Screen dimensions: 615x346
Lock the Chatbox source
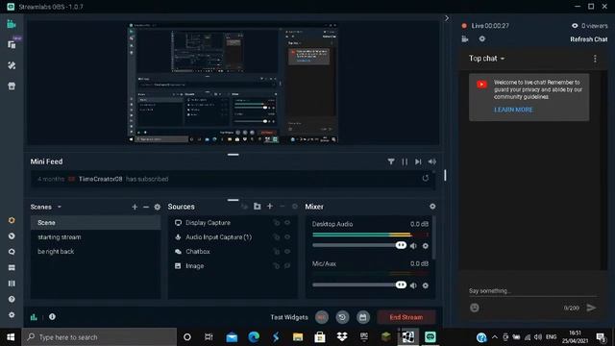277,252
